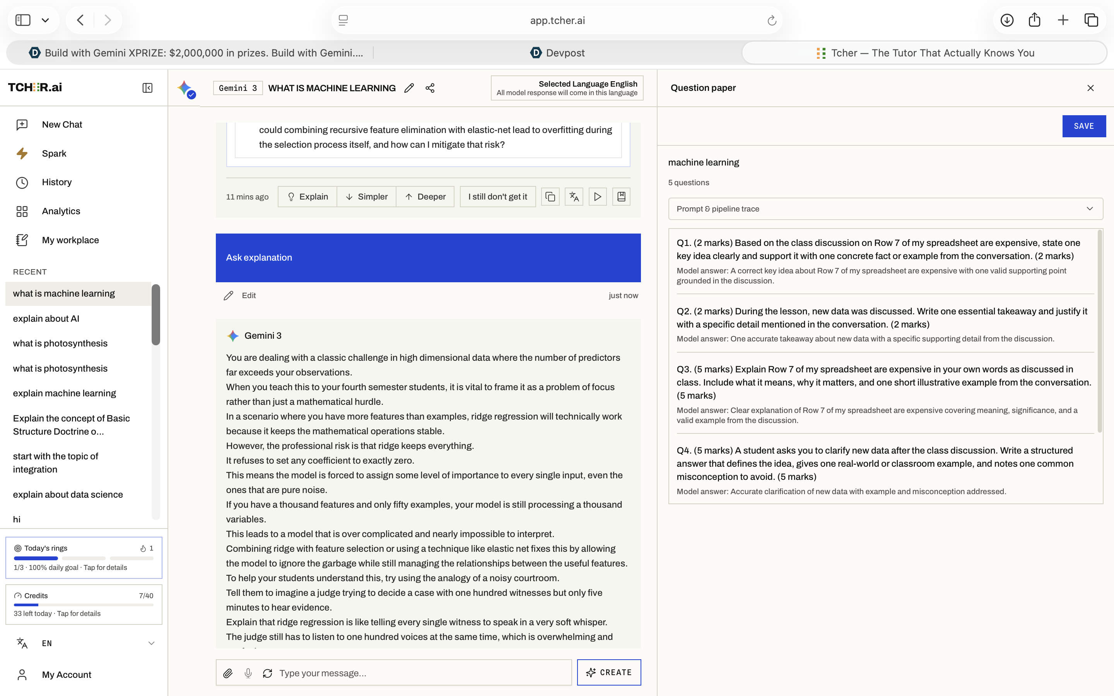Expand the Prompt & pipeline trace dropdown

(885, 209)
